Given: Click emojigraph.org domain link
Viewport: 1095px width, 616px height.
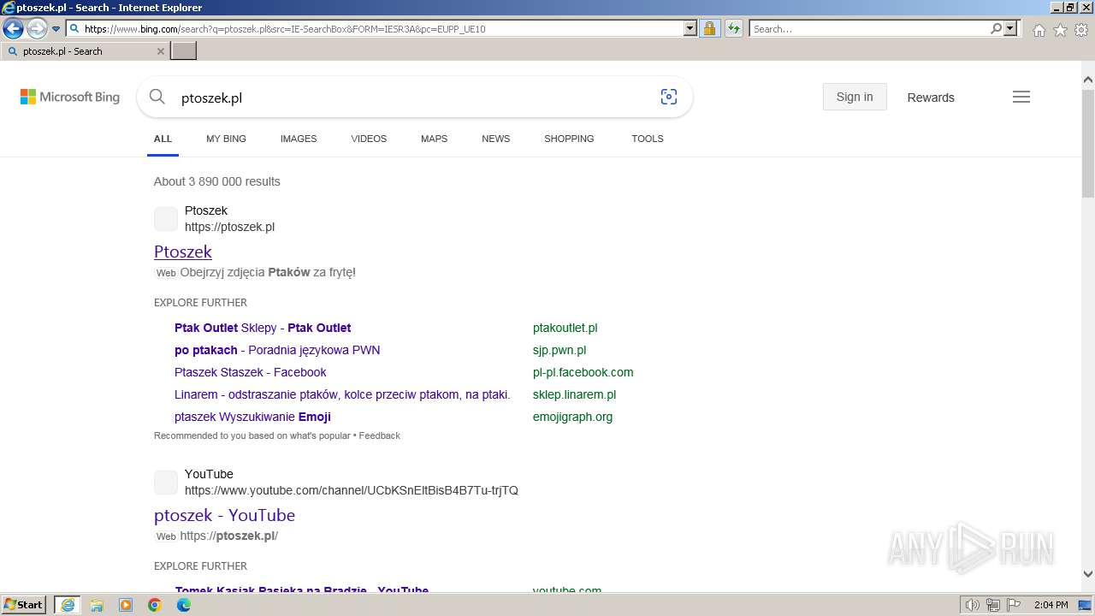Looking at the screenshot, I should (x=572, y=417).
